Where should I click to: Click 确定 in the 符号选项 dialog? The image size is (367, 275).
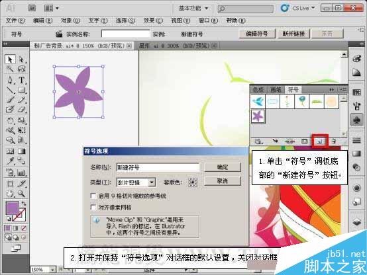(x=223, y=167)
